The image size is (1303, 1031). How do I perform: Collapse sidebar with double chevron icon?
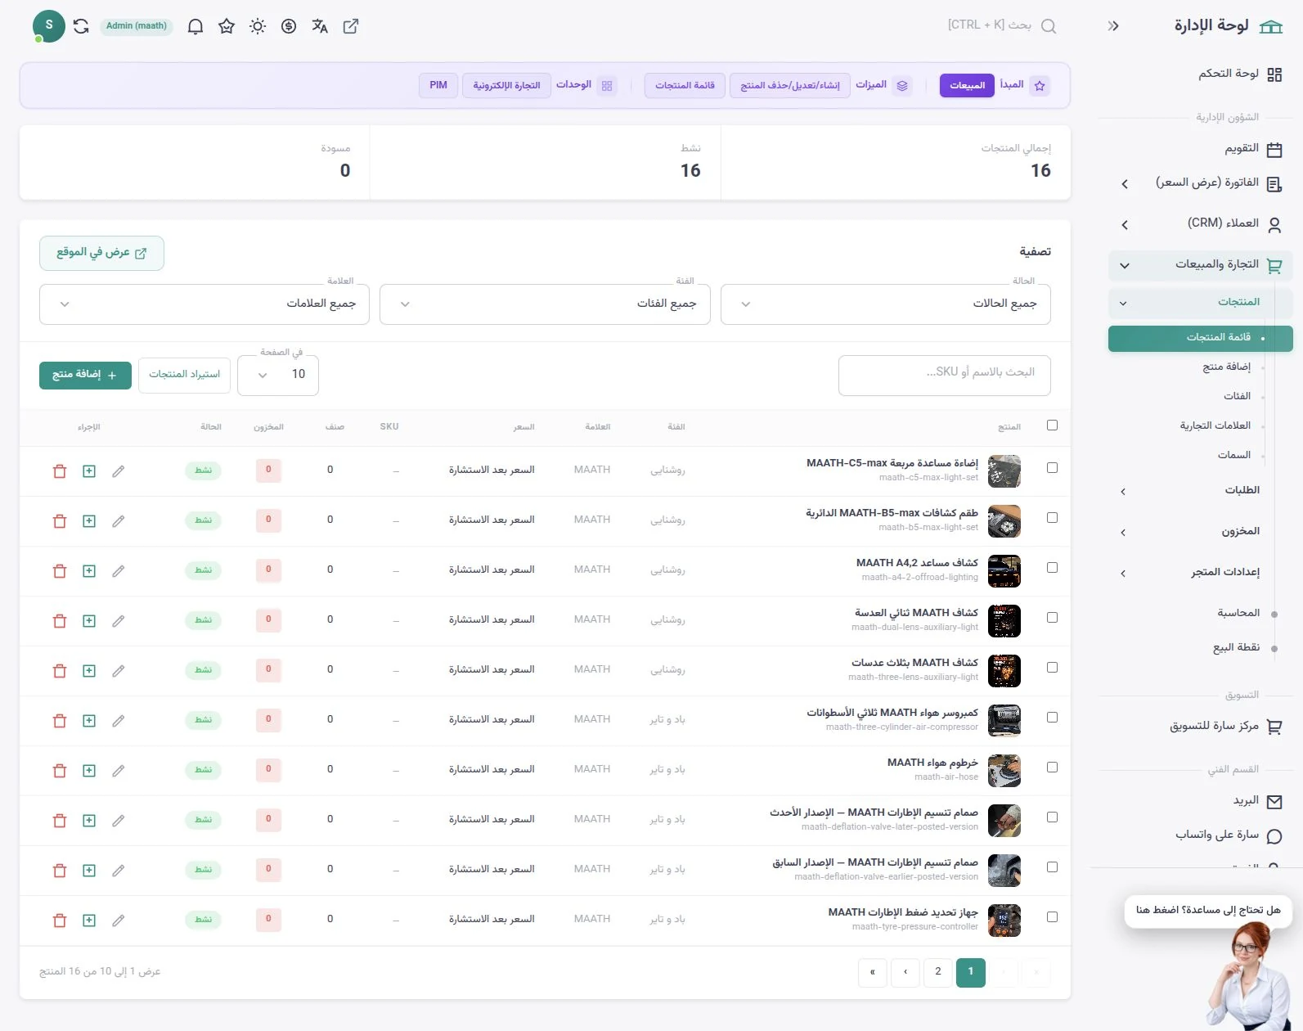coord(1113,26)
